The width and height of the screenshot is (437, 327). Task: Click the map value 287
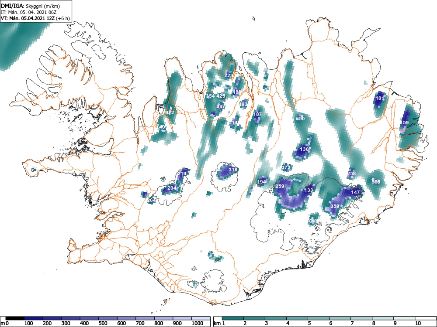(220, 106)
